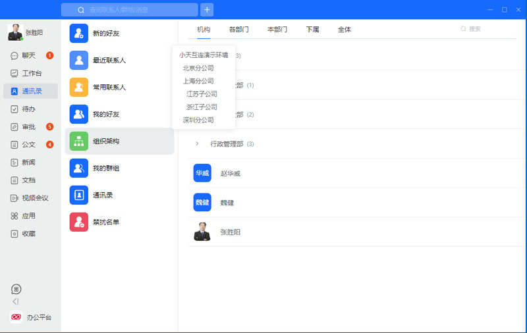Click the plus button beside search bar
Screen dimensions: 527x333
207,10
